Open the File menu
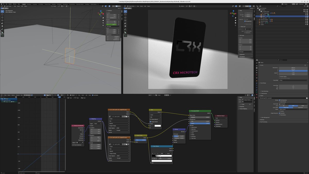The height and width of the screenshot is (174, 309). click(x=4, y=4)
